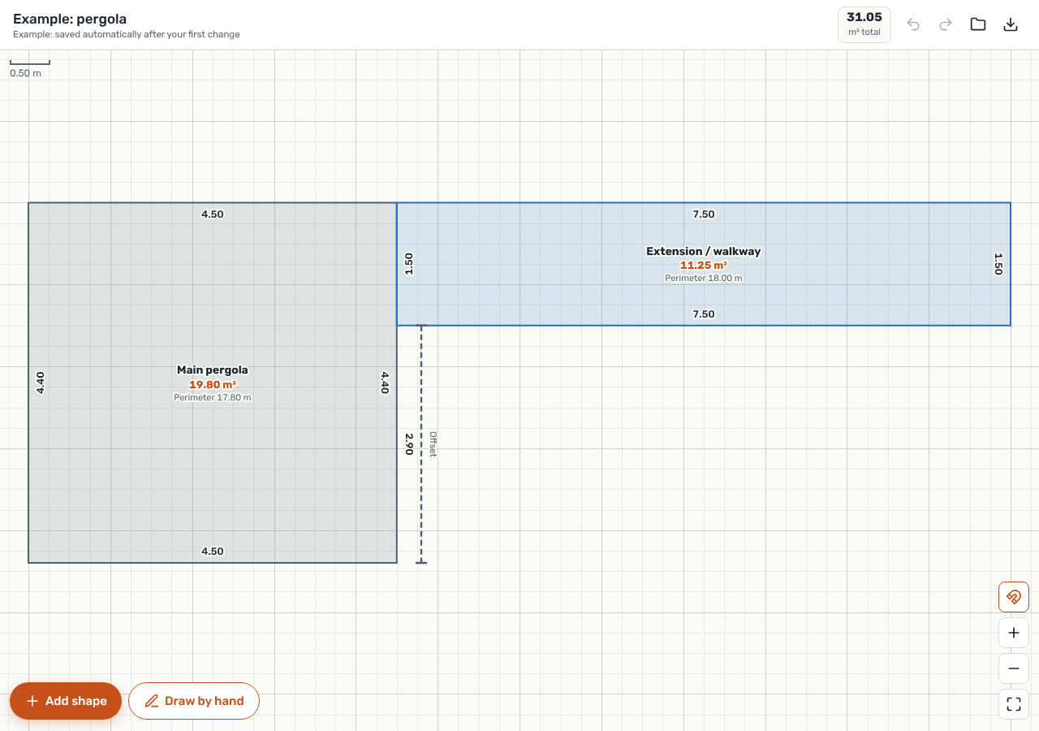This screenshot has height=731, width=1039.
Task: Select the Extension / walkway shape label
Action: click(704, 252)
